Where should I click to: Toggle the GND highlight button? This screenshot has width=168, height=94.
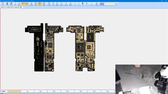(27, 4)
